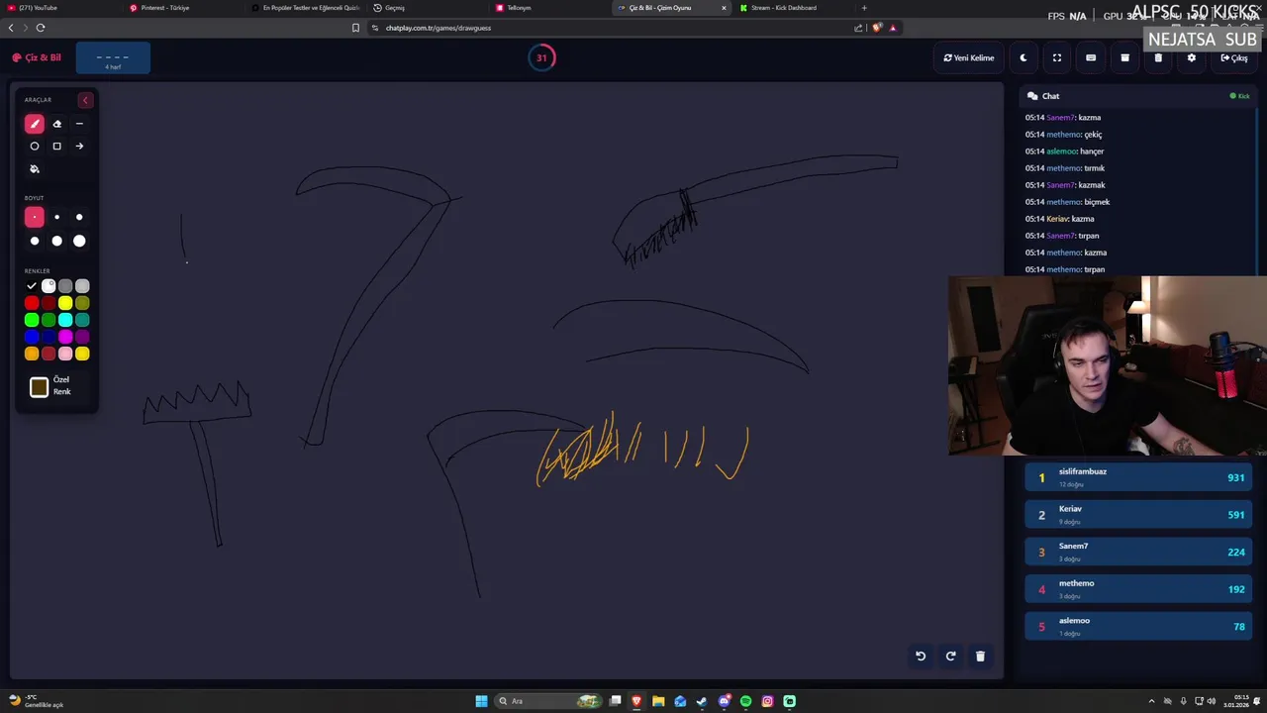Click the Çiz & Bil logo
Viewport: 1267px width, 713px height.
tap(37, 57)
